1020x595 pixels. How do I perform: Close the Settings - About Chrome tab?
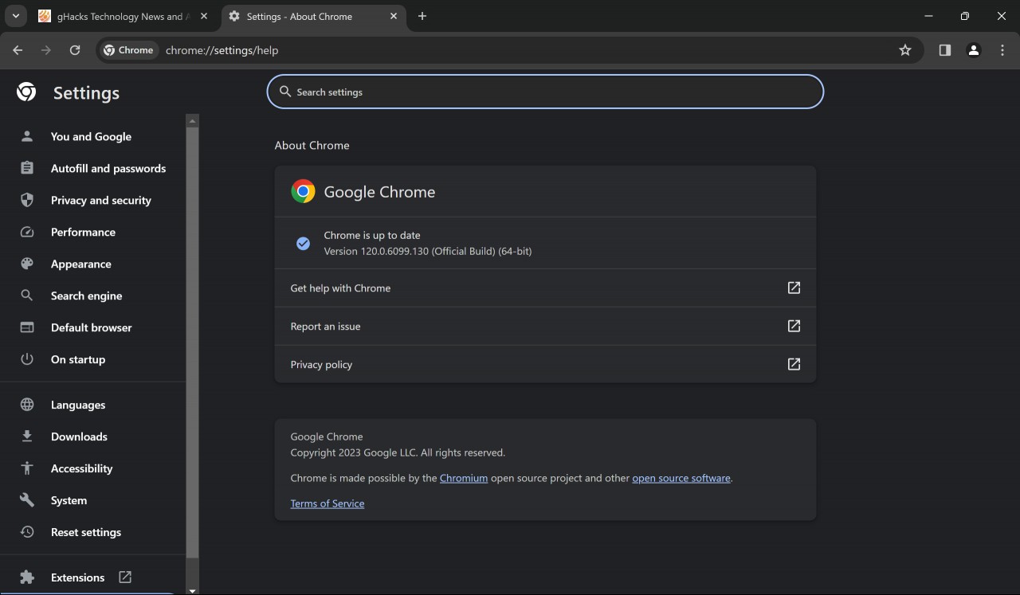[x=392, y=16]
